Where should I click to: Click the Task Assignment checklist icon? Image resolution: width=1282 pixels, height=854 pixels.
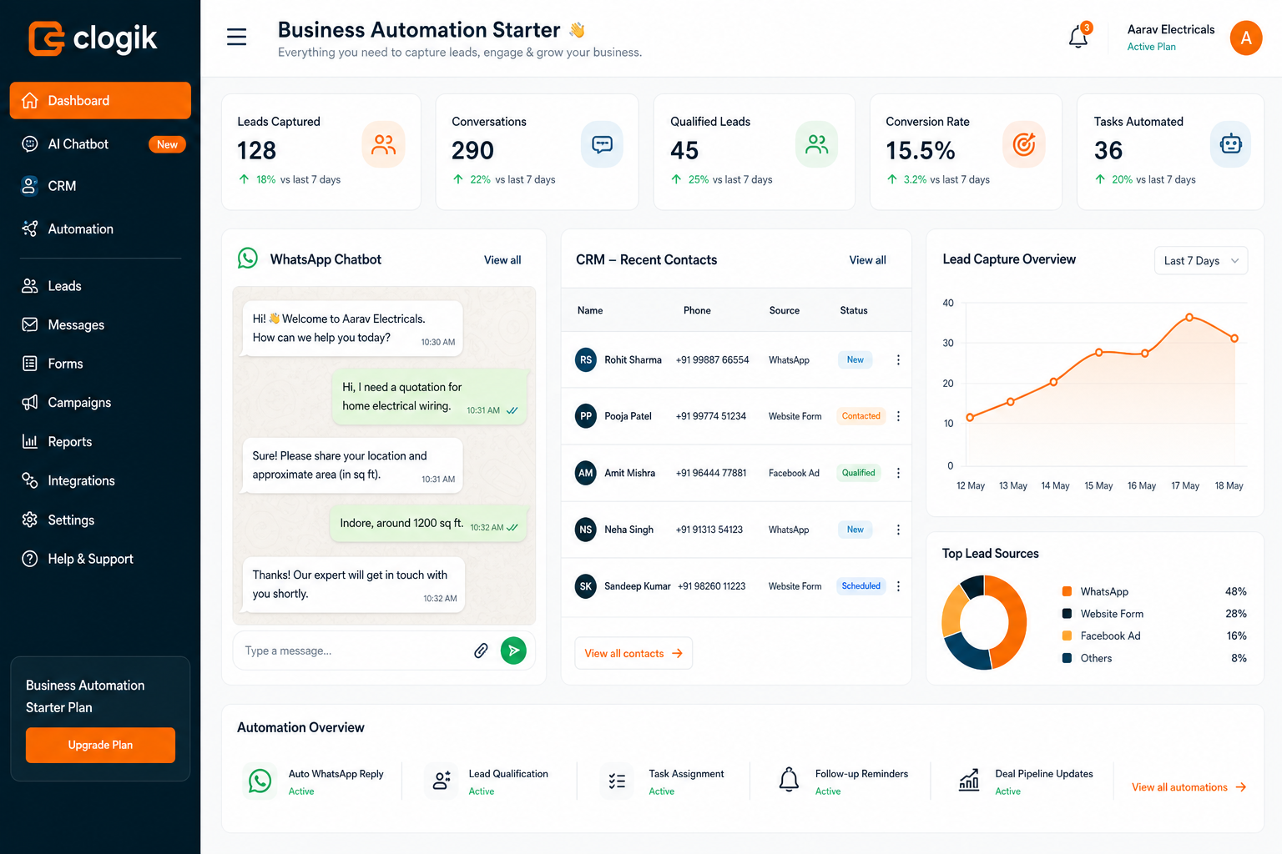[617, 781]
